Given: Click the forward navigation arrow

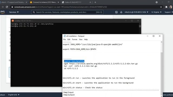Looking at the screenshot, I should point(2,7).
